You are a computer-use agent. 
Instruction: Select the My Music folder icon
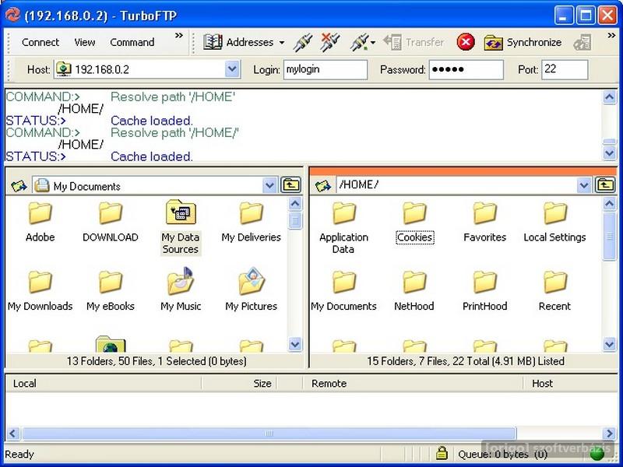(181, 281)
